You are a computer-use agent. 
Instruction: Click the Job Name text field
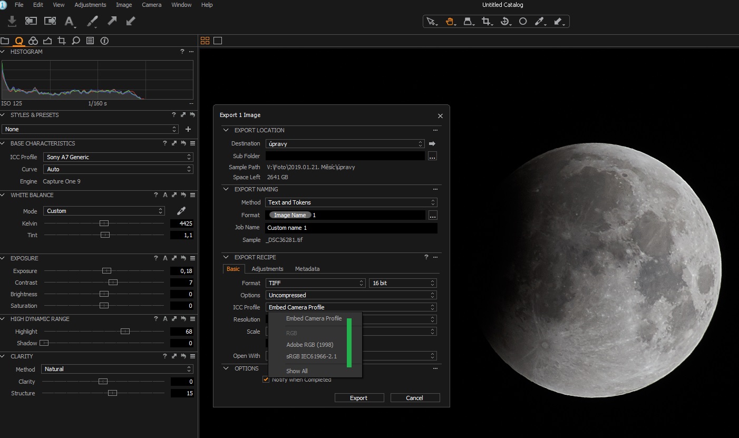tap(351, 228)
